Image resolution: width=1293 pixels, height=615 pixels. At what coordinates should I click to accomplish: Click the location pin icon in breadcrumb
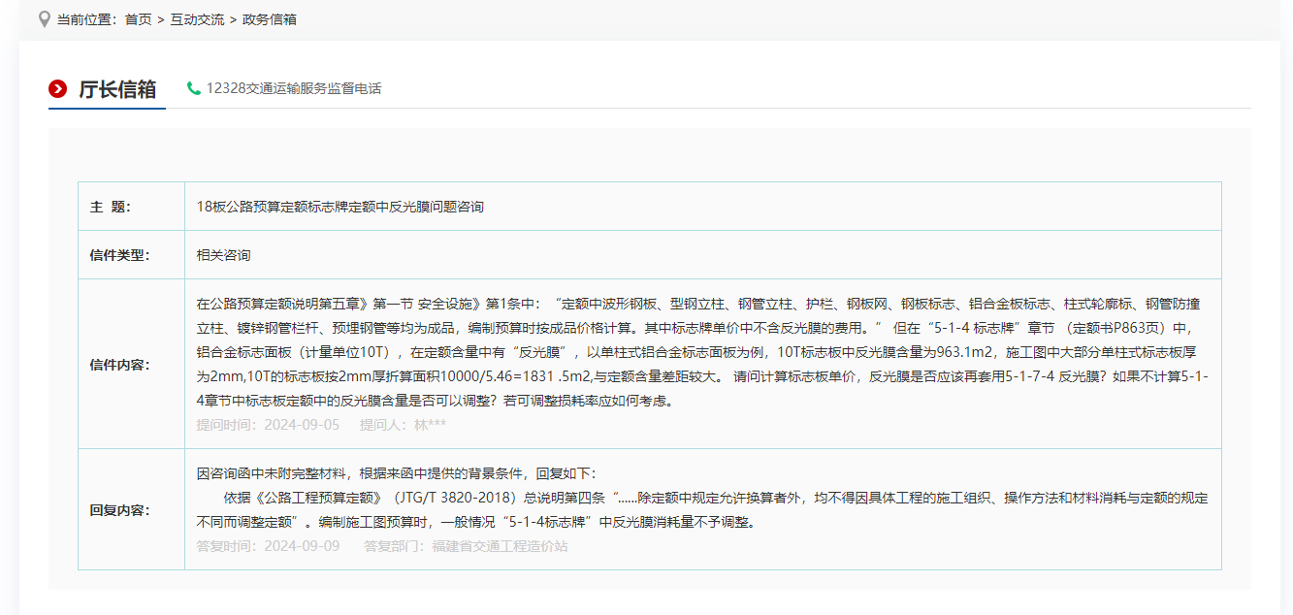point(44,18)
